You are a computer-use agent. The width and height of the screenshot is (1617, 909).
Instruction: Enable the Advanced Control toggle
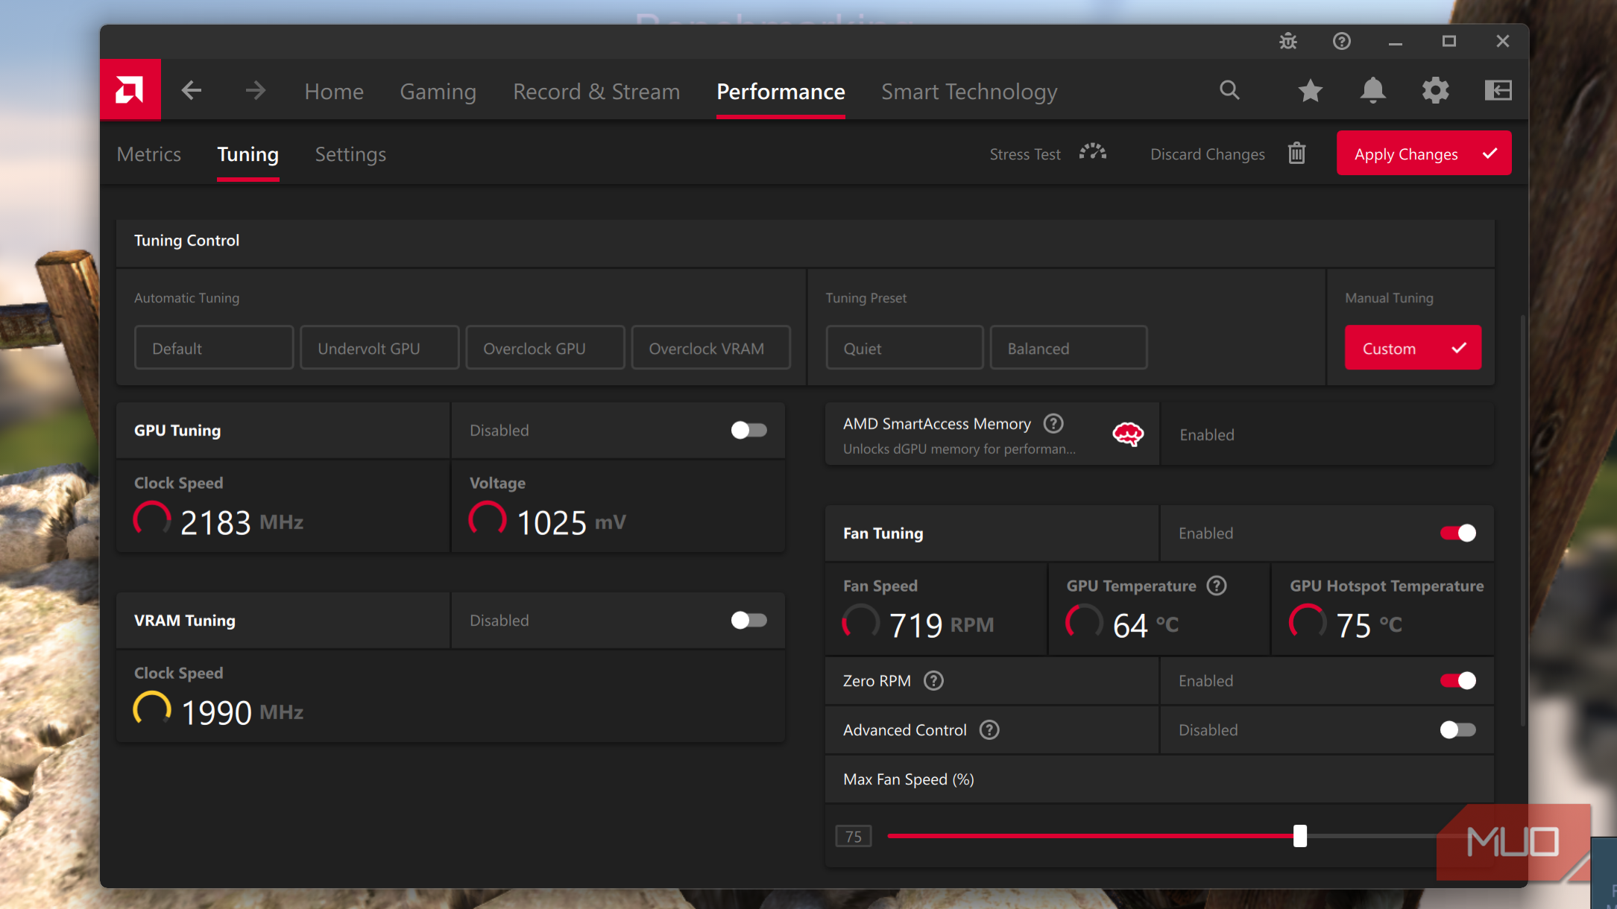tap(1457, 729)
